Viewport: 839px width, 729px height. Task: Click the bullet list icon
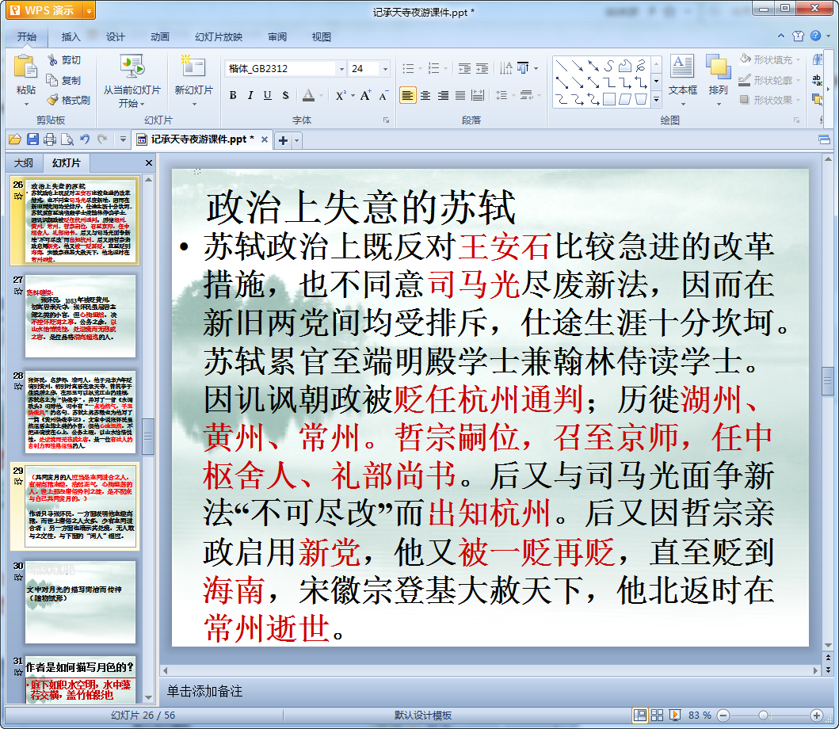[408, 68]
